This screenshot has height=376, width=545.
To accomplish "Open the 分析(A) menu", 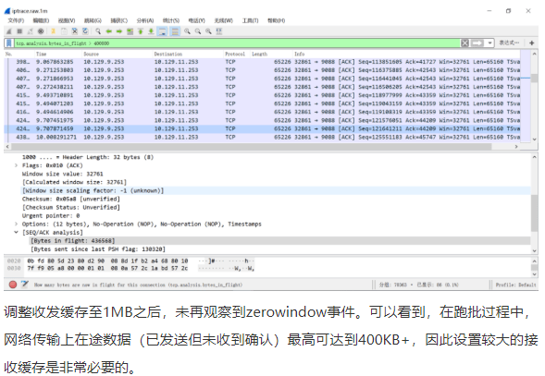I will [145, 21].
